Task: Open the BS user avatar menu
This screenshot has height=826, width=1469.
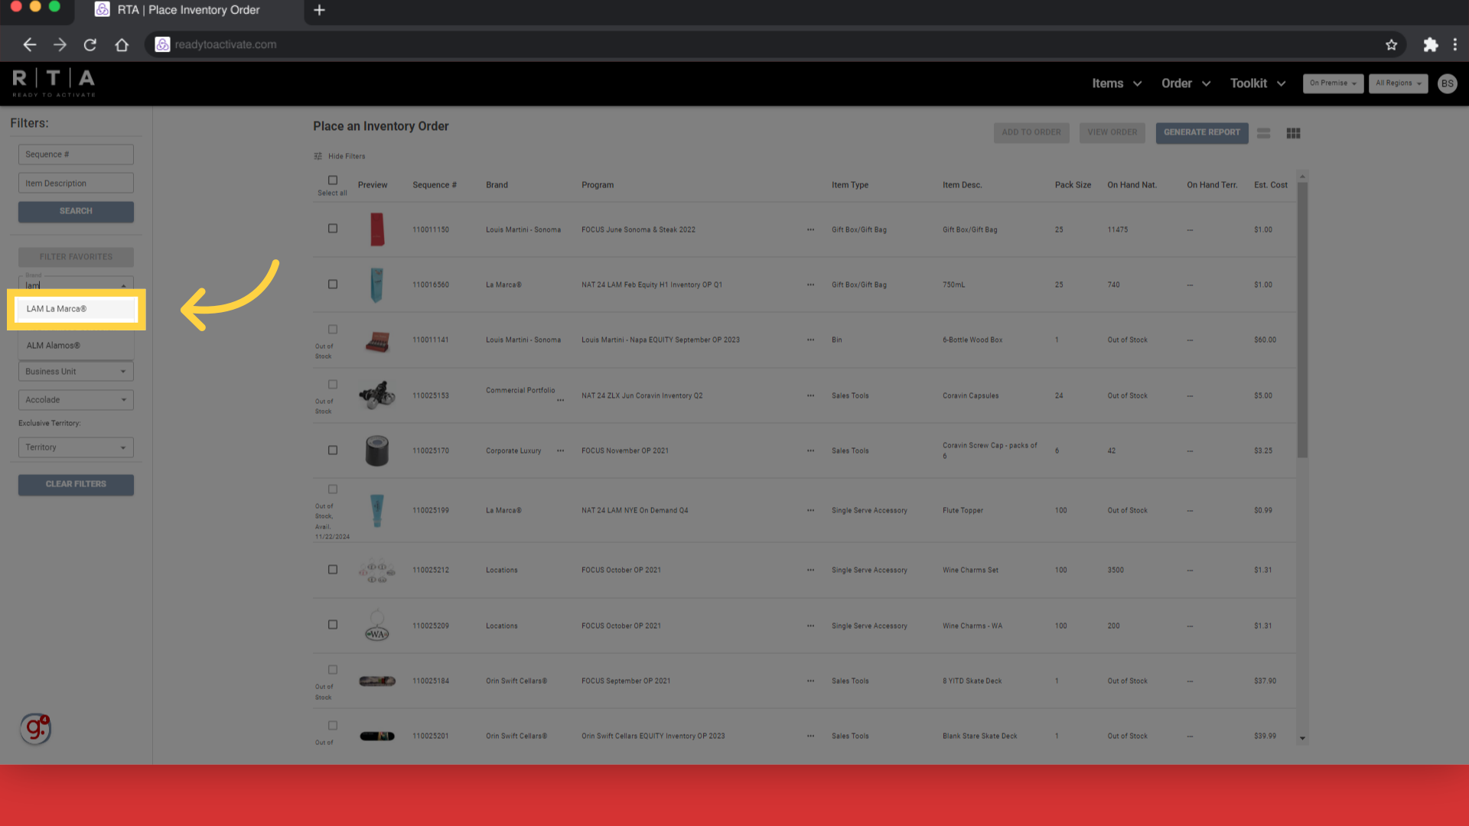Action: point(1447,83)
